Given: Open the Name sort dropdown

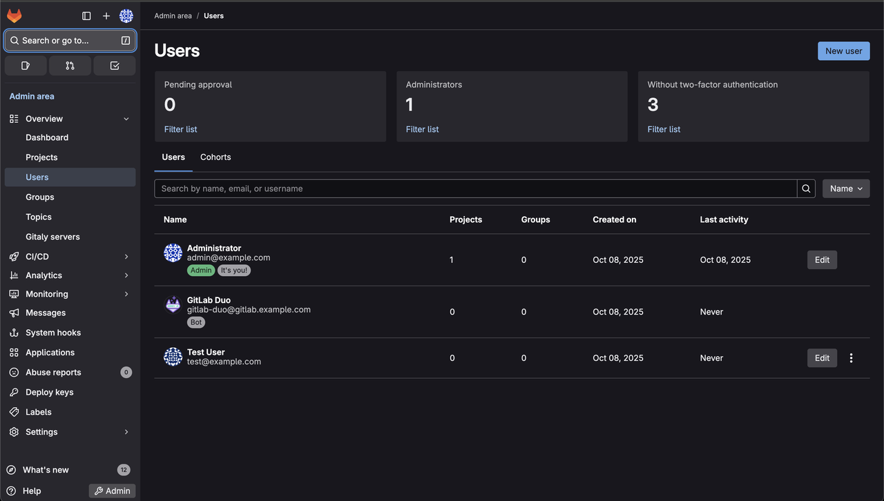Looking at the screenshot, I should 845,188.
